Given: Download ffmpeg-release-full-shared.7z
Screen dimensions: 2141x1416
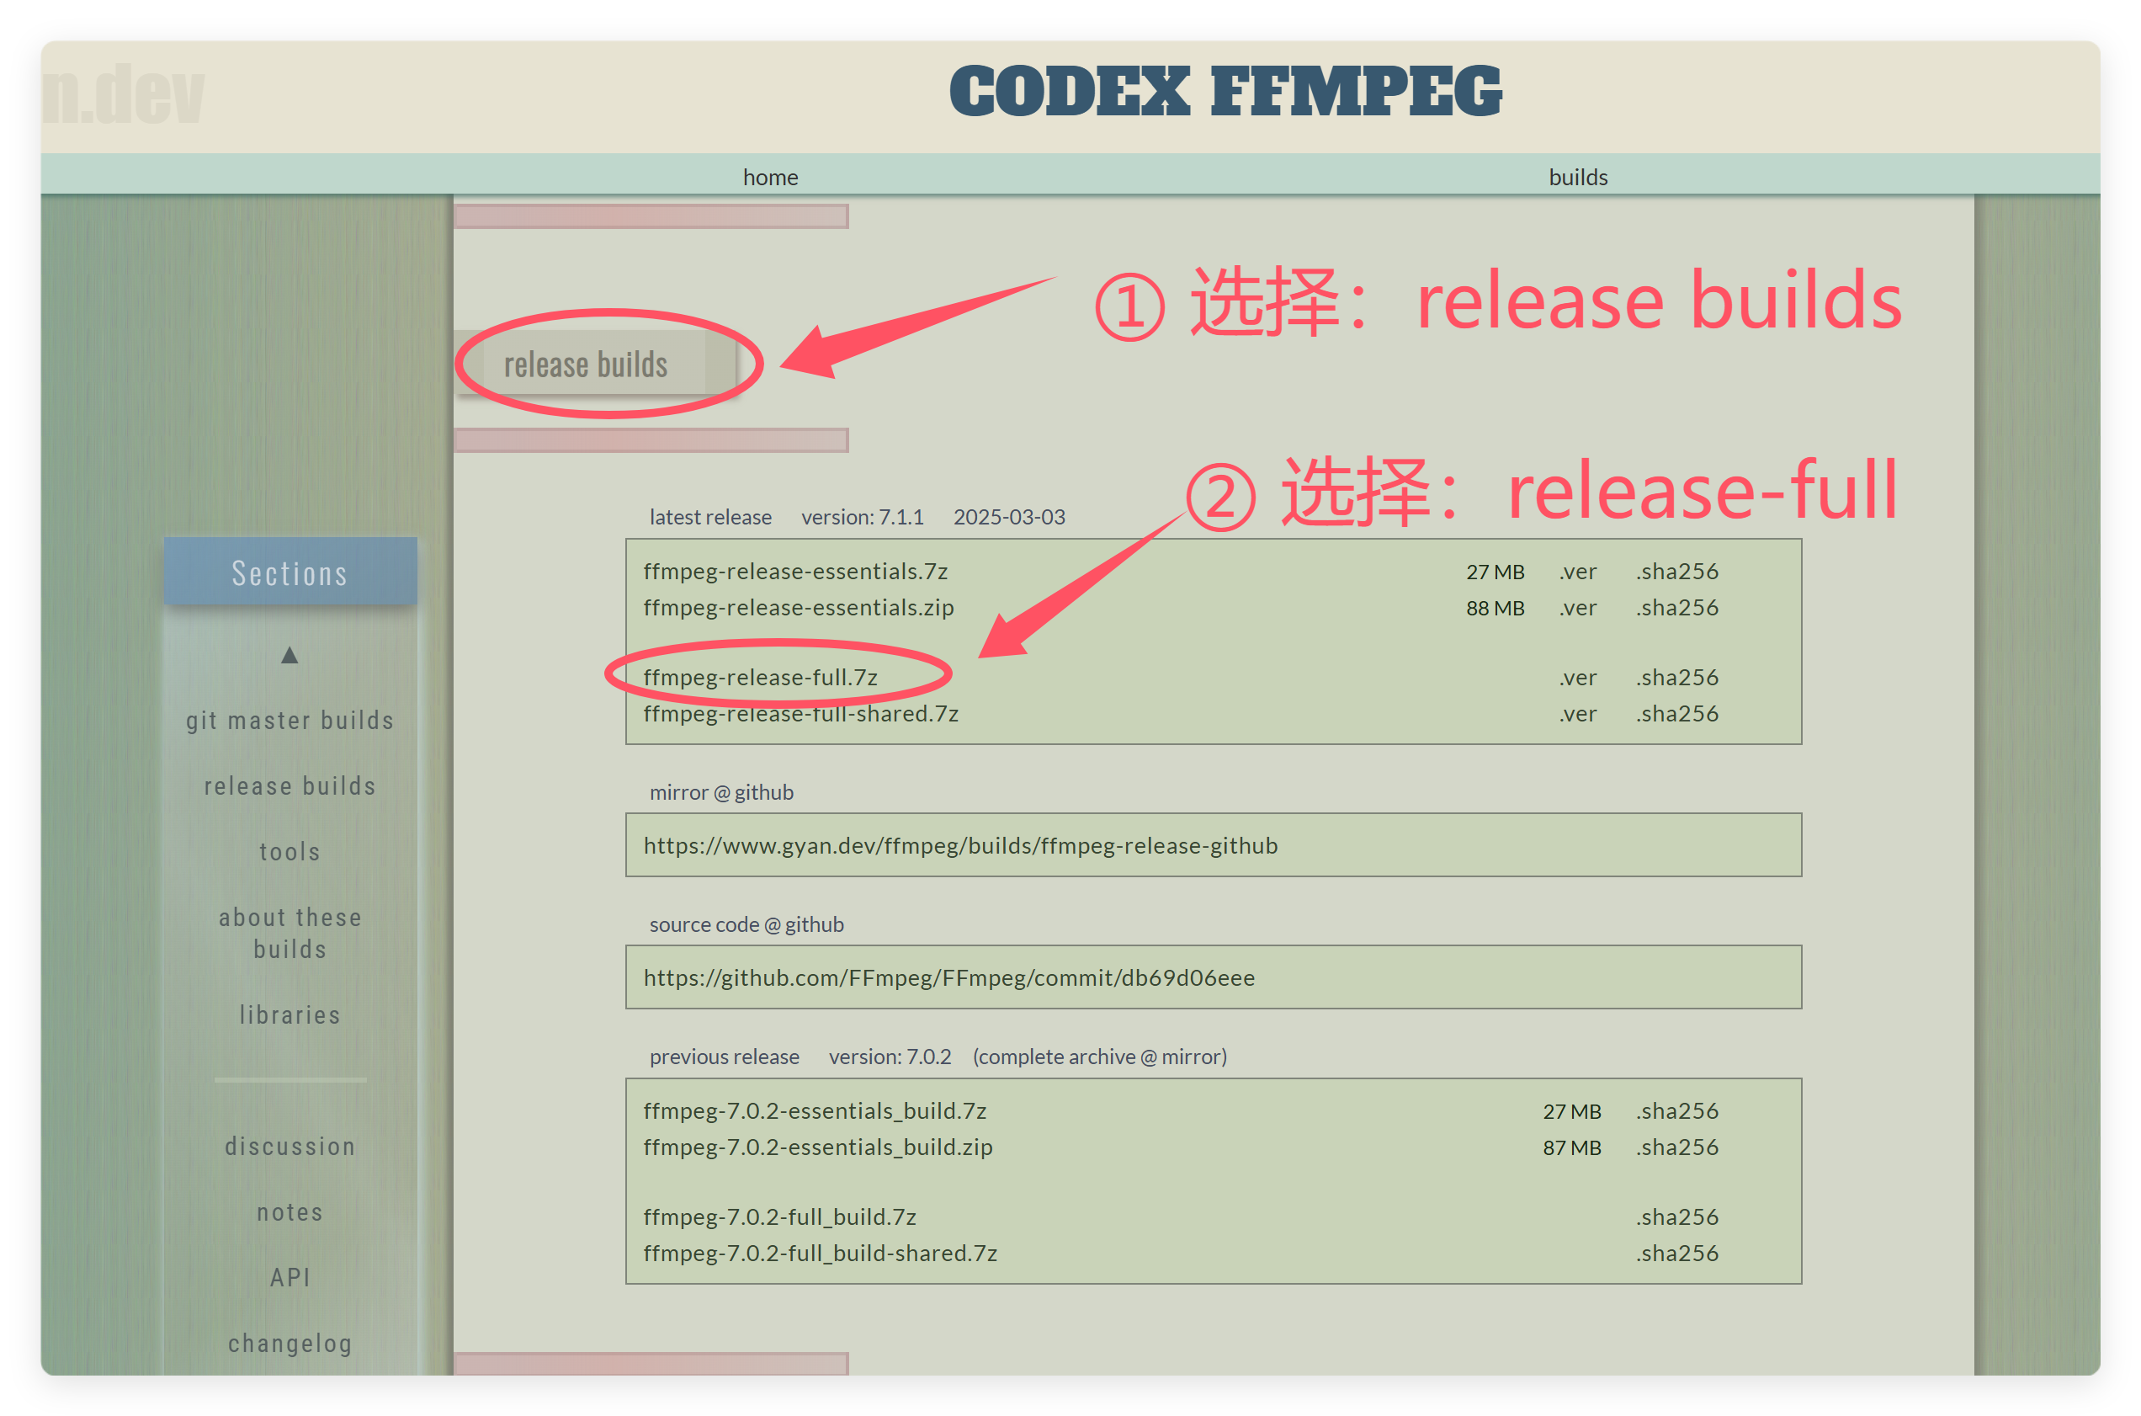Looking at the screenshot, I should coord(800,713).
